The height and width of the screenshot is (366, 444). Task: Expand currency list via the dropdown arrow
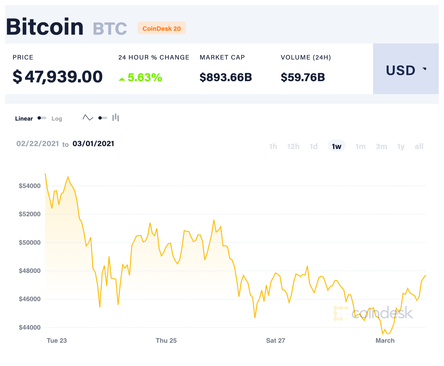click(424, 69)
